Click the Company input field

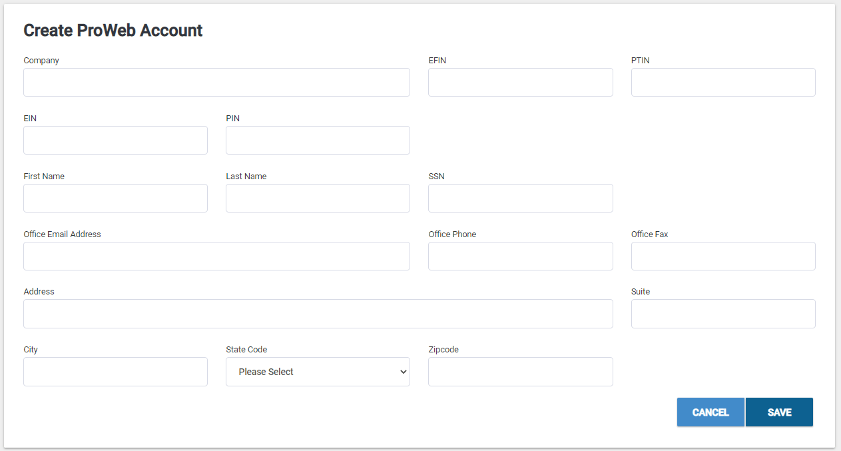point(216,82)
